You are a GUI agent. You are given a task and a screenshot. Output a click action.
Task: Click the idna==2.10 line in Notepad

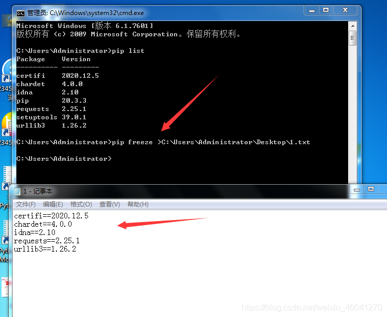(x=35, y=232)
